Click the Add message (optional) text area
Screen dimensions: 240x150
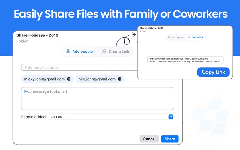coord(97,98)
